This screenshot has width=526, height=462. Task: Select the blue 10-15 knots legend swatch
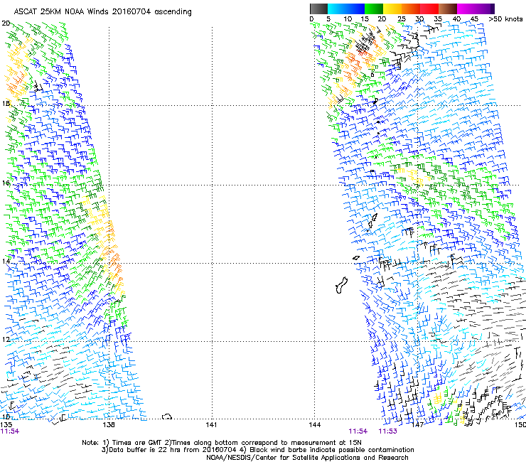tap(355, 9)
